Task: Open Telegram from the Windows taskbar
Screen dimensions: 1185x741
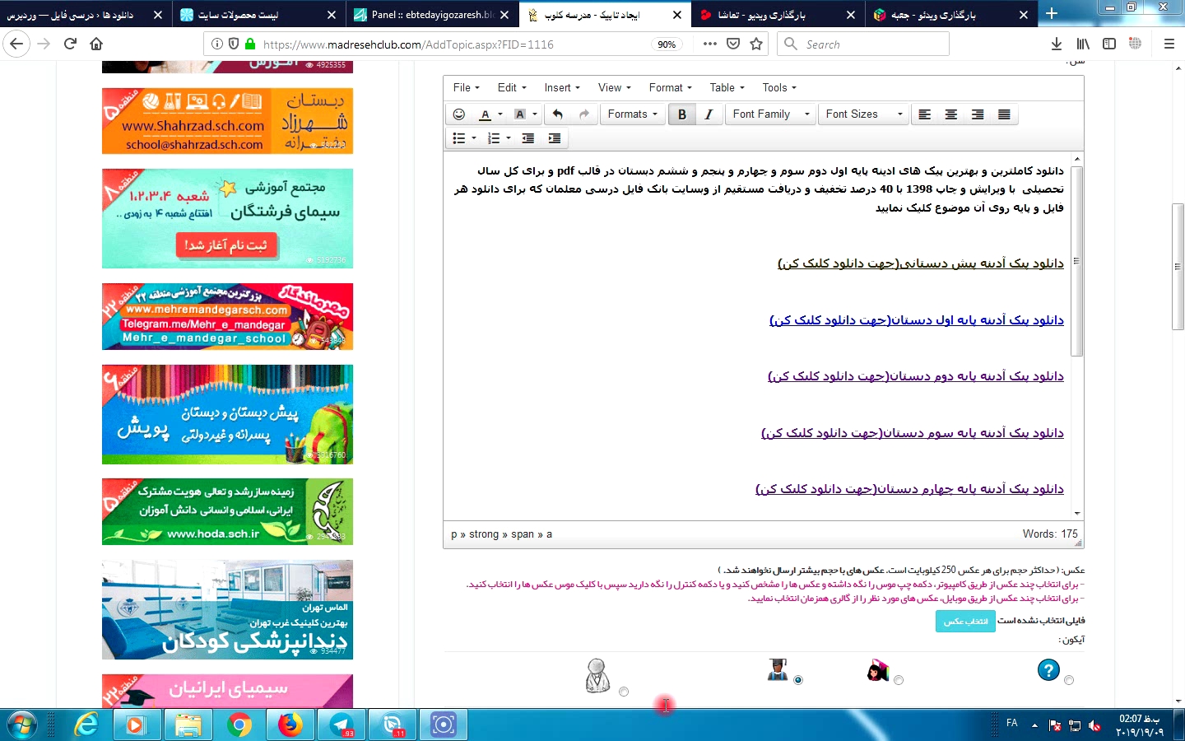Action: pos(342,725)
